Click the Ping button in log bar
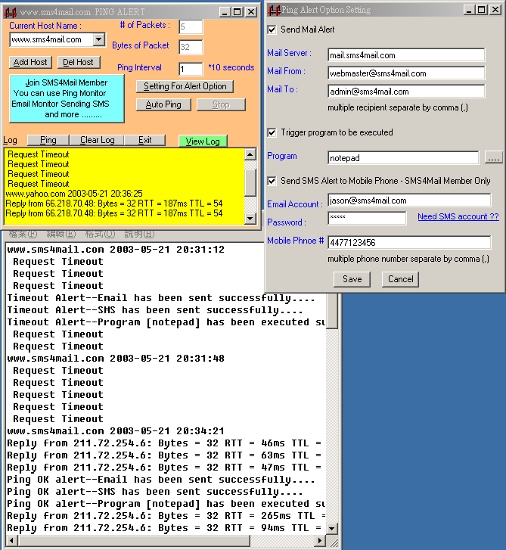This screenshot has height=550, width=506. pyautogui.click(x=48, y=140)
